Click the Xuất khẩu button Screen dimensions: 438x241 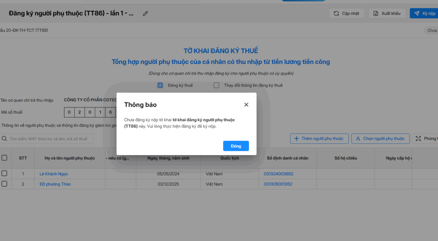tap(387, 14)
